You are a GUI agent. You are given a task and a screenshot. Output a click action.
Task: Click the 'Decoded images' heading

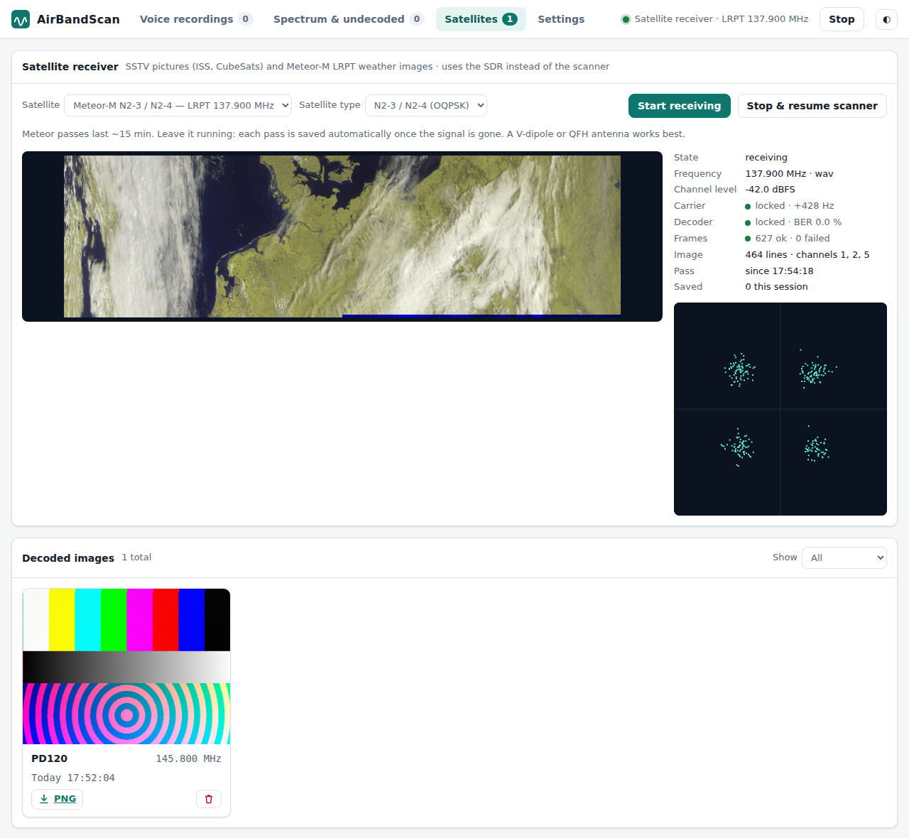click(x=68, y=558)
